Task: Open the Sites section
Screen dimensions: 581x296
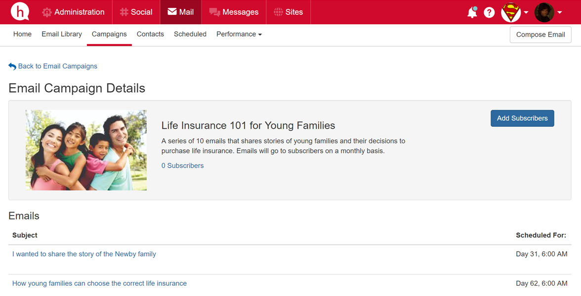Action: pyautogui.click(x=289, y=12)
